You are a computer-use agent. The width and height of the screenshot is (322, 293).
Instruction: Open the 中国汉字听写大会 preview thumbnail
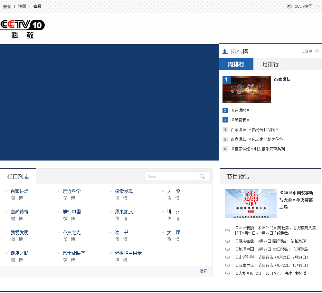(251, 204)
